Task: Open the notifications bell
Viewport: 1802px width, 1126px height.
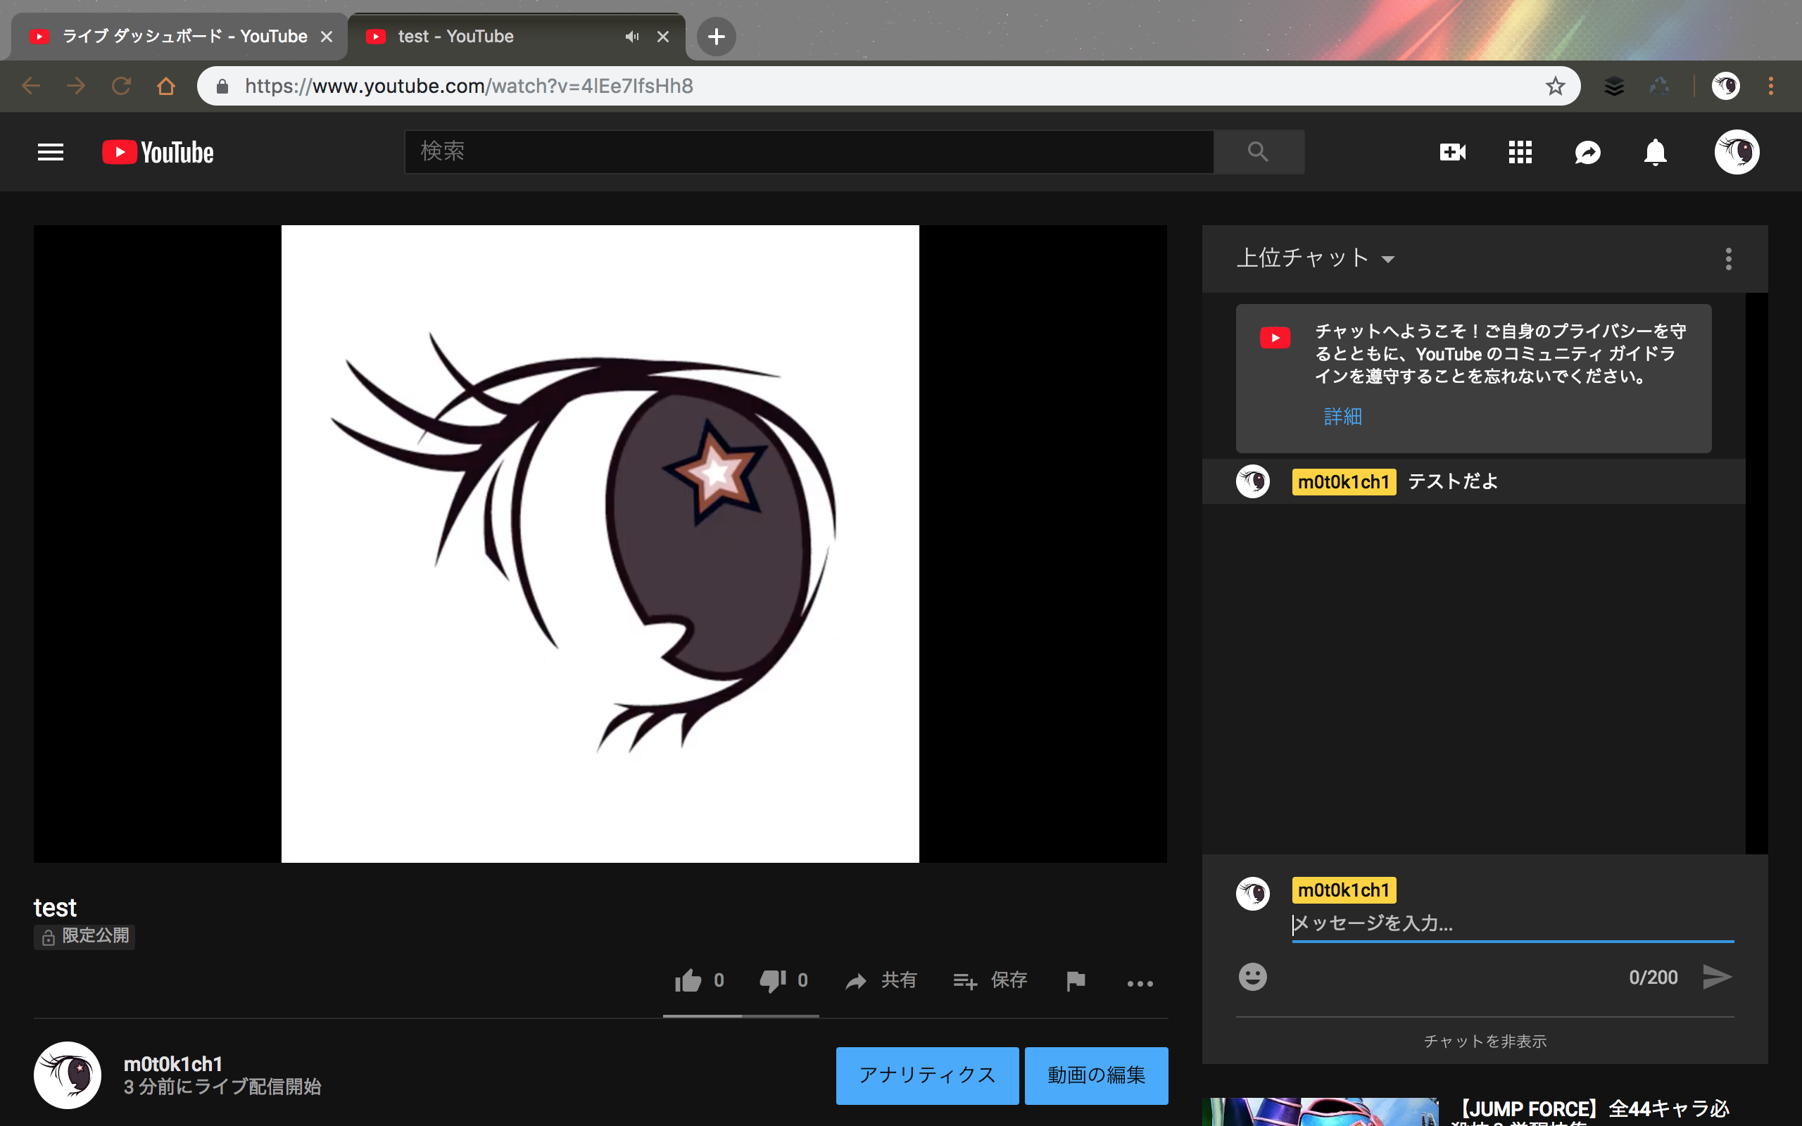Action: tap(1655, 153)
